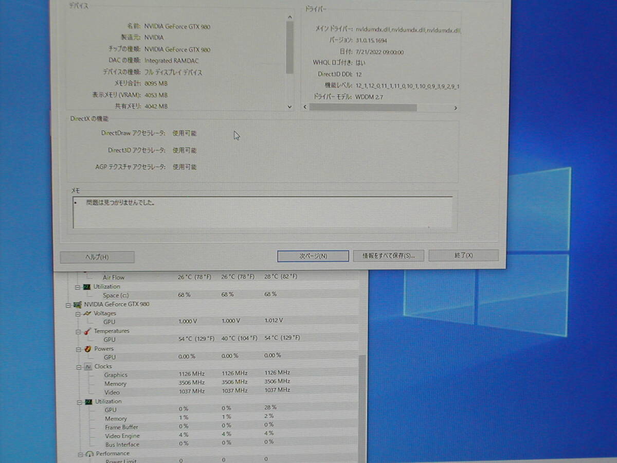Click the 8095 MB total memory value
The height and width of the screenshot is (463, 617).
click(x=156, y=83)
